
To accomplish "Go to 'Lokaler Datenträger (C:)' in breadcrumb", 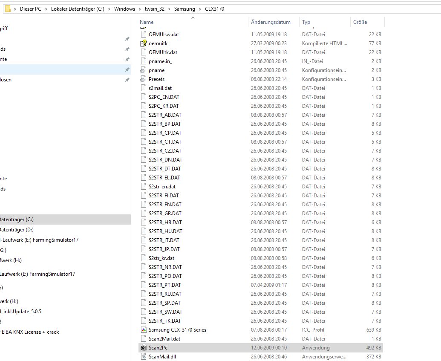I will click(78, 9).
